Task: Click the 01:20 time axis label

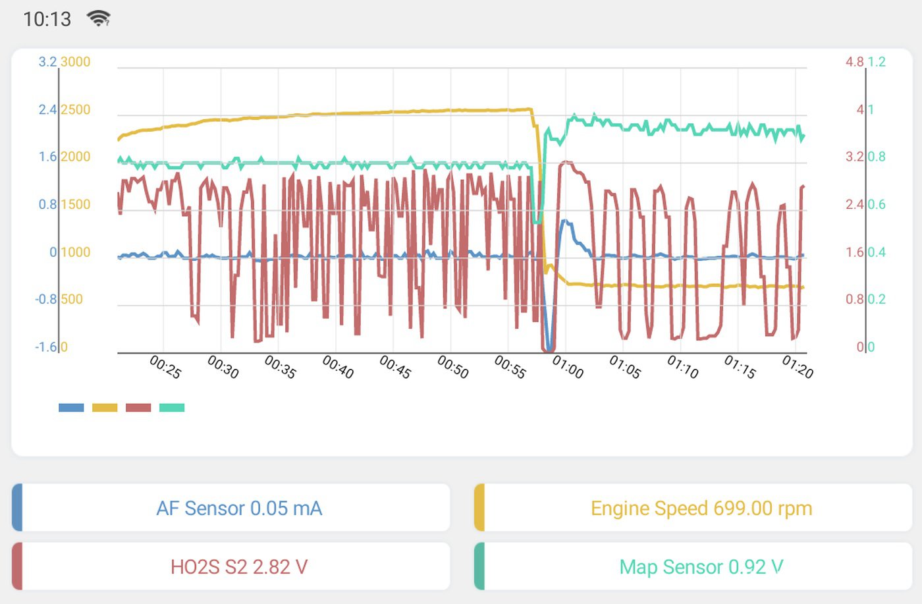Action: 798,367
